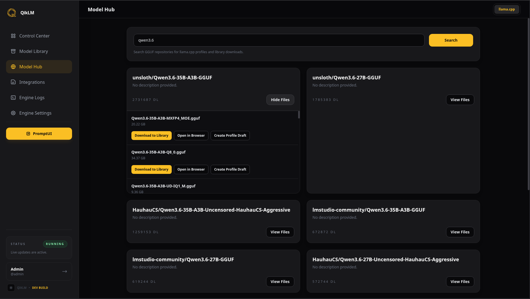Click title lmstudio-community/Qwen3.6-27B-GGUF
The height and width of the screenshot is (299, 530).
point(183,260)
